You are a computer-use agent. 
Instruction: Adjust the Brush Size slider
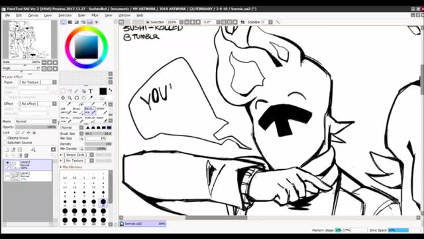click(x=98, y=133)
